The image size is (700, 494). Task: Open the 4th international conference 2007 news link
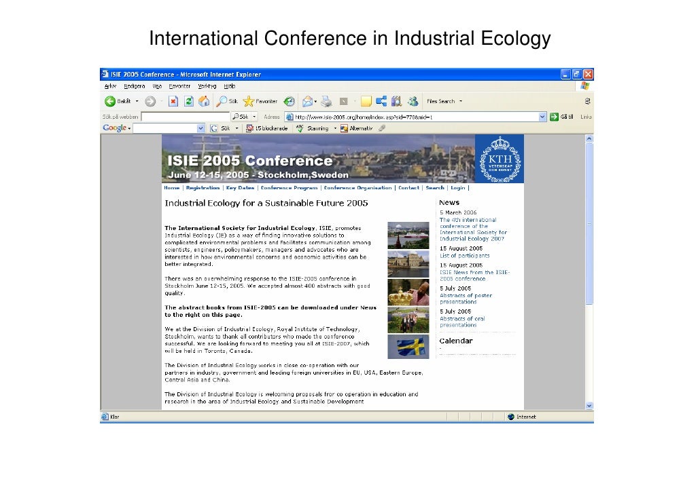coord(473,229)
